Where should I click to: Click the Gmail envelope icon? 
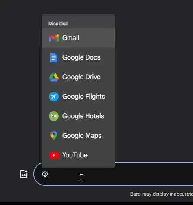click(x=54, y=38)
